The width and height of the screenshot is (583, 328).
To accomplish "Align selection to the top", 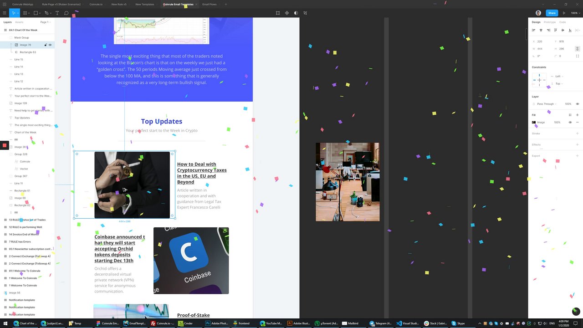I will click(x=556, y=30).
